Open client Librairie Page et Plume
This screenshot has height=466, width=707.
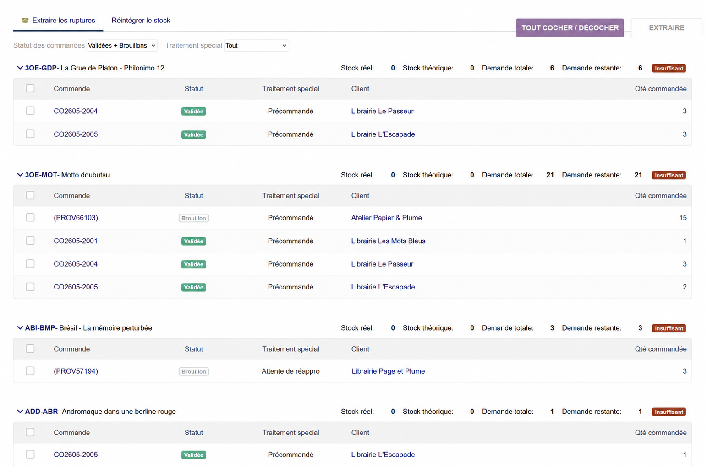[388, 371]
